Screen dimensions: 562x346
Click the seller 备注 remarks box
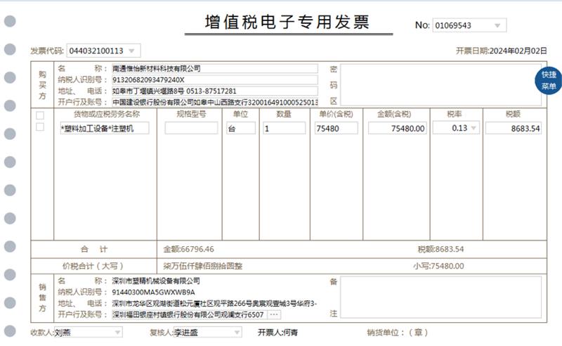click(x=441, y=297)
